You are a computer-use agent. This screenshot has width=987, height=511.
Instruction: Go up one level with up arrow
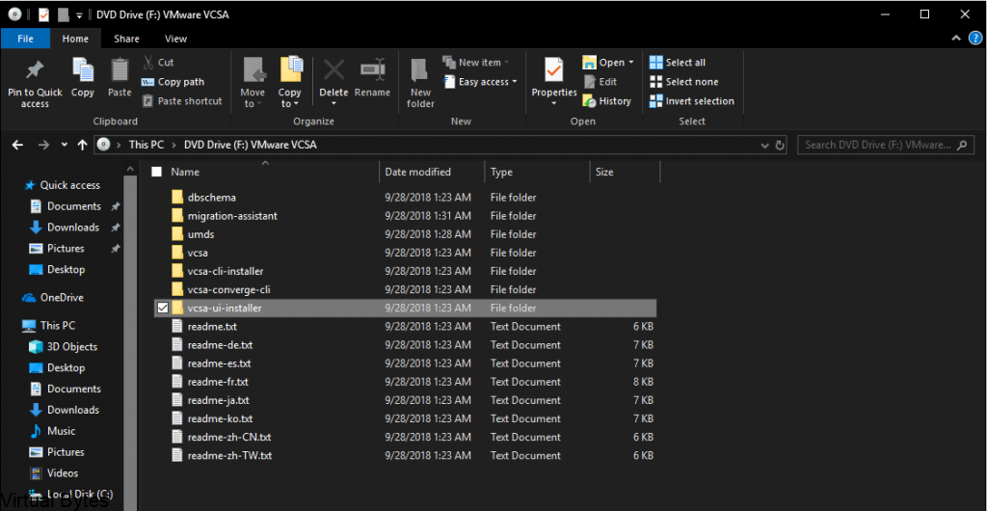(82, 145)
